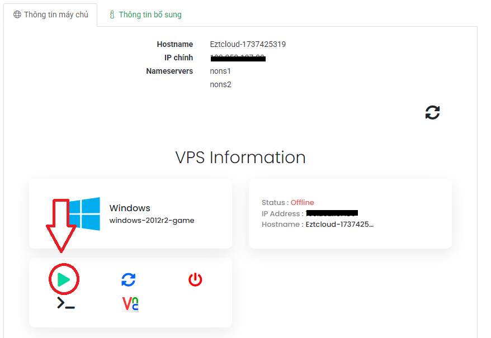
Task: Click the hostname value Eztcloud-1737425319
Action: click(x=248, y=44)
